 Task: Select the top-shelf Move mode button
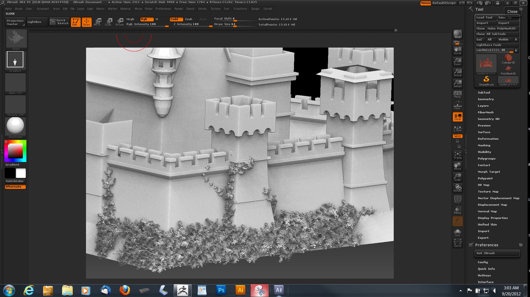coord(97,22)
